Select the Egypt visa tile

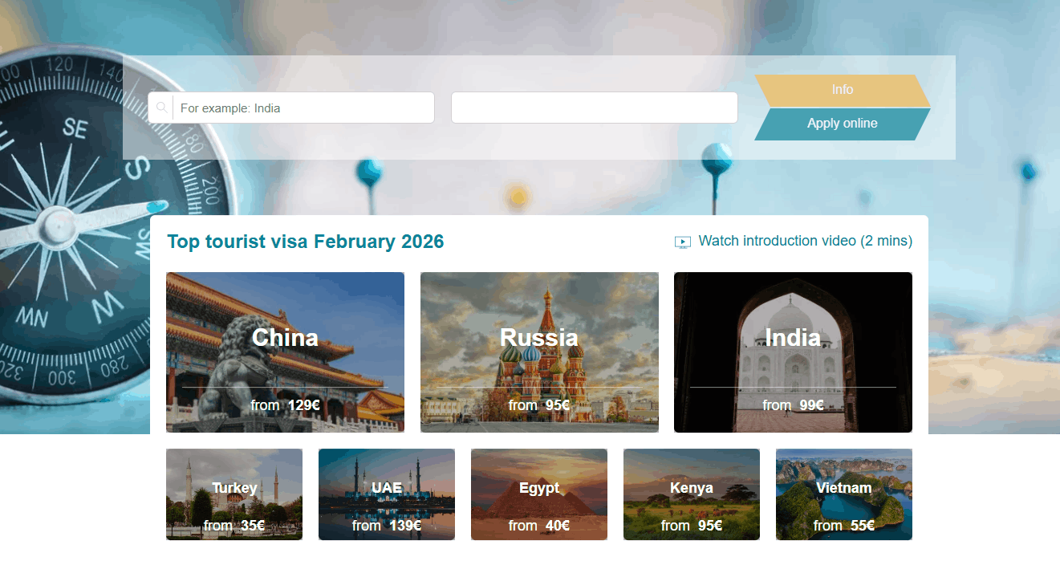pyautogui.click(x=539, y=494)
